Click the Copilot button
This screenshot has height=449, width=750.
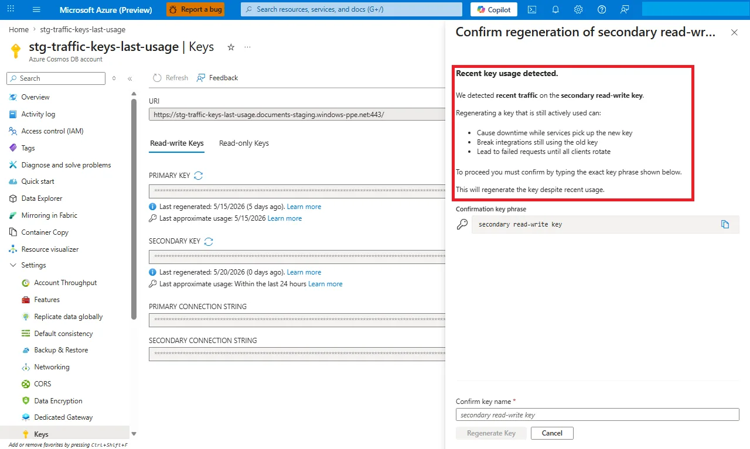[x=494, y=9]
